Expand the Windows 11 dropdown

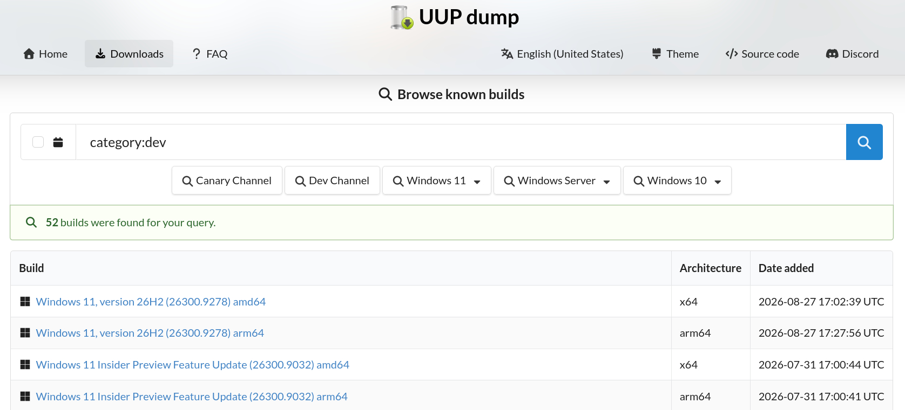pyautogui.click(x=437, y=180)
